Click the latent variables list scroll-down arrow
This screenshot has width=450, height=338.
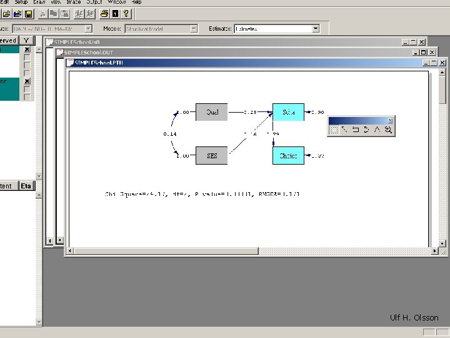pos(39,322)
